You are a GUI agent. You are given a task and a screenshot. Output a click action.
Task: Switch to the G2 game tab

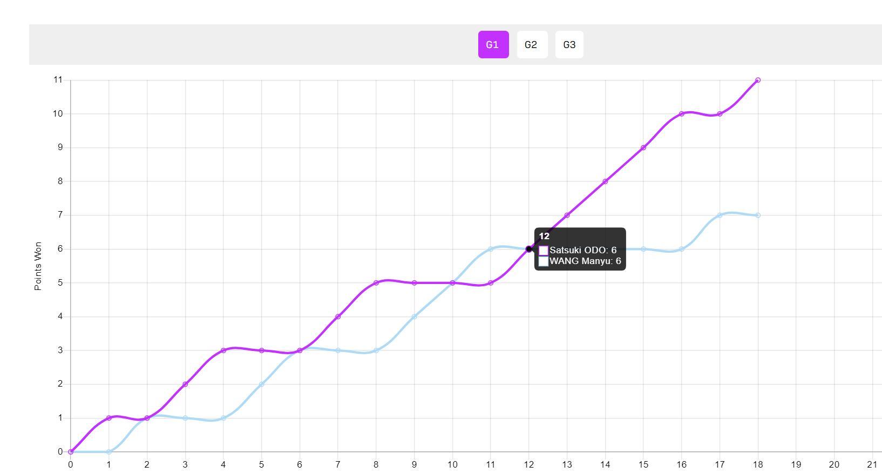(532, 45)
